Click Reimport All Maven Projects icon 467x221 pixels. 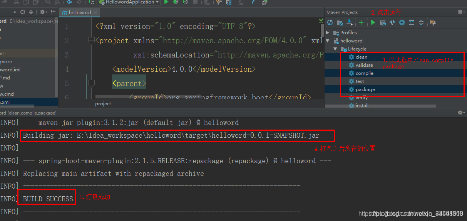(330, 23)
